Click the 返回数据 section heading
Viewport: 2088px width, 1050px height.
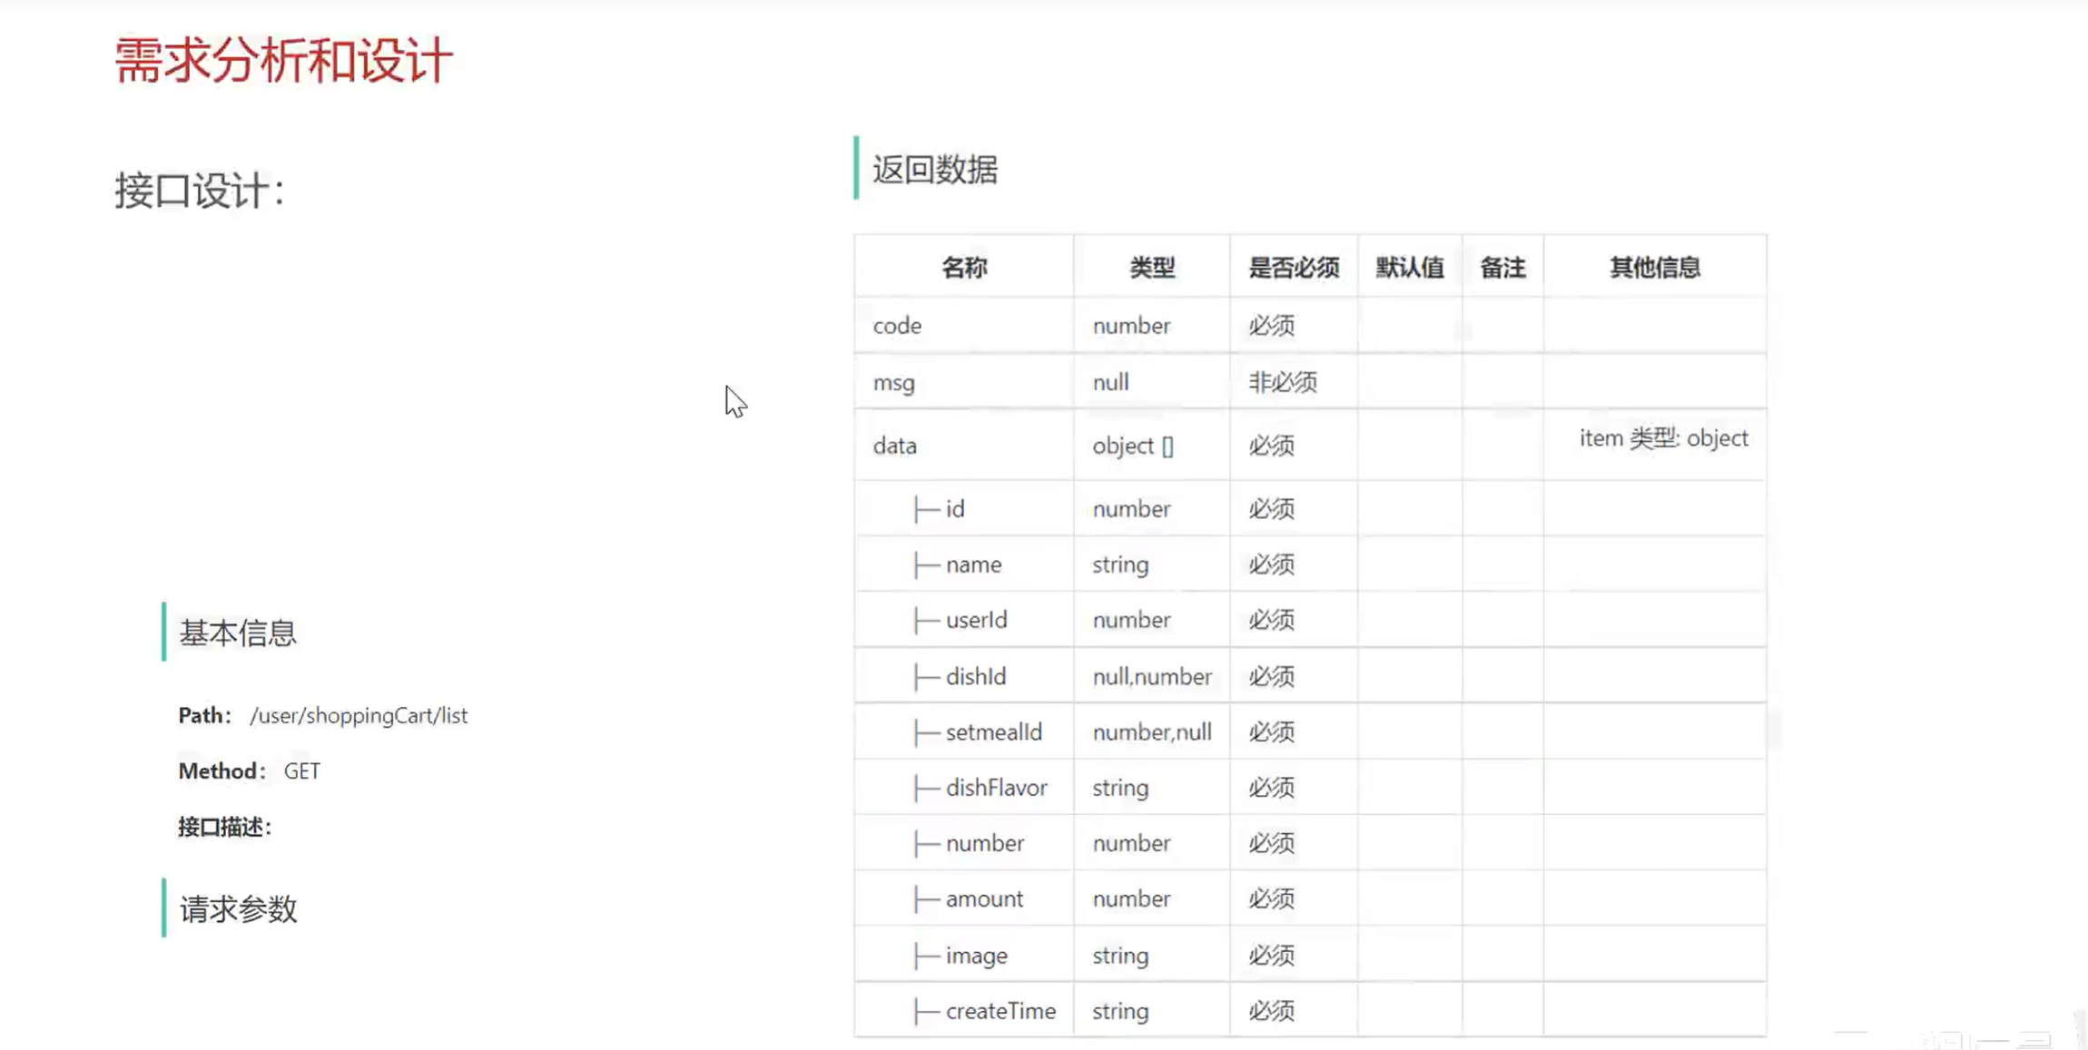coord(935,170)
